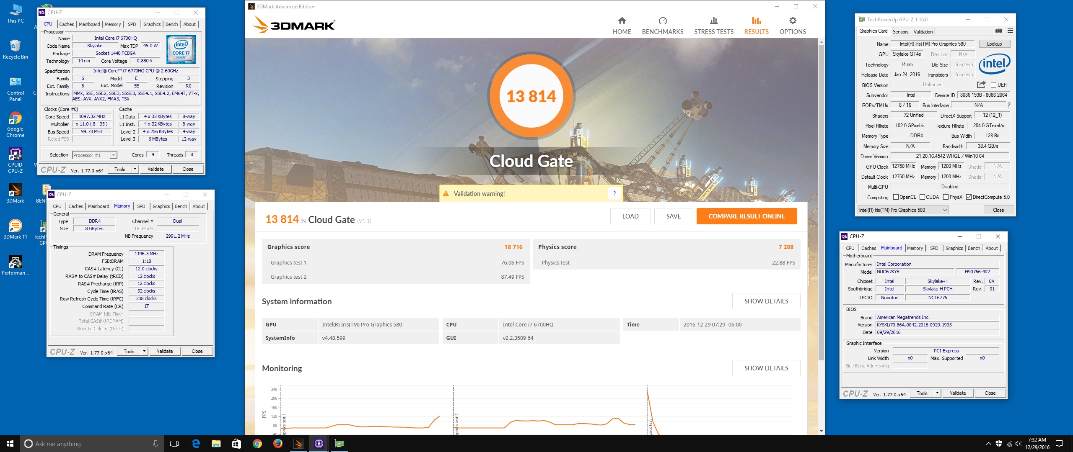Take GPU-Z screenshot with camera icon

[998, 31]
